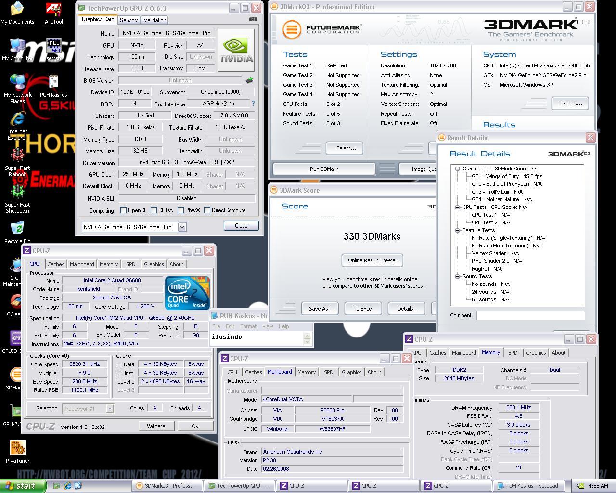This screenshot has width=616, height=493.
Task: Open the Caches tab in CPU-Z processor window
Action: point(55,264)
